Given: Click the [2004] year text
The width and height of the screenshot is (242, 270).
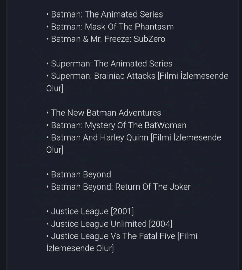Looking at the screenshot, I should tap(160, 224).
